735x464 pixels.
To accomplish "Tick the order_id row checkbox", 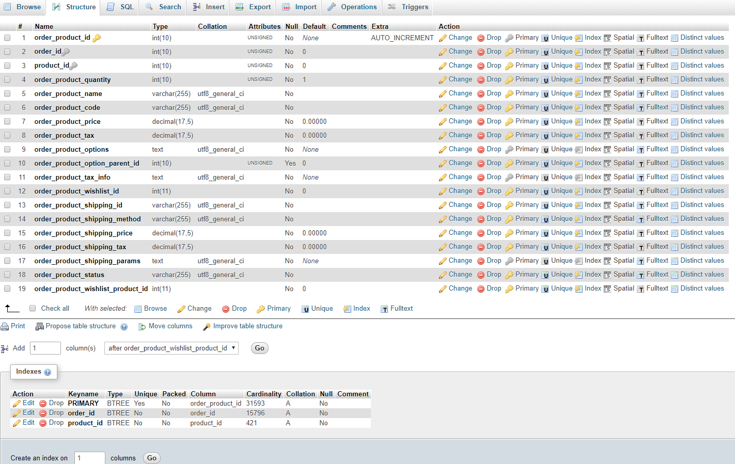I will tap(7, 52).
